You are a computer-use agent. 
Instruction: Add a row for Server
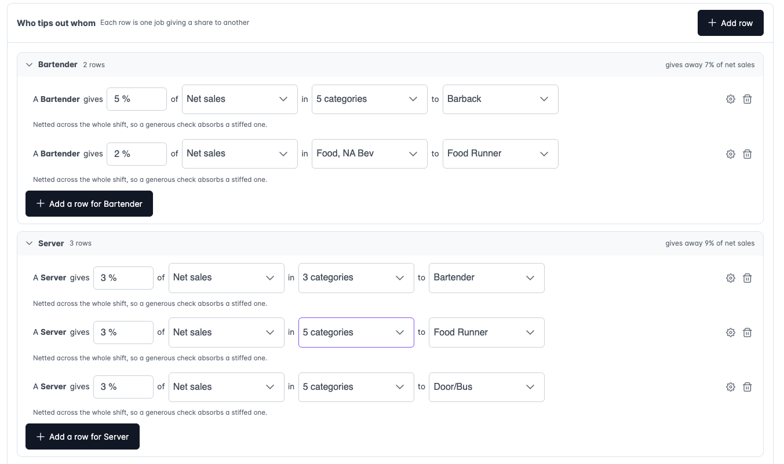(82, 437)
